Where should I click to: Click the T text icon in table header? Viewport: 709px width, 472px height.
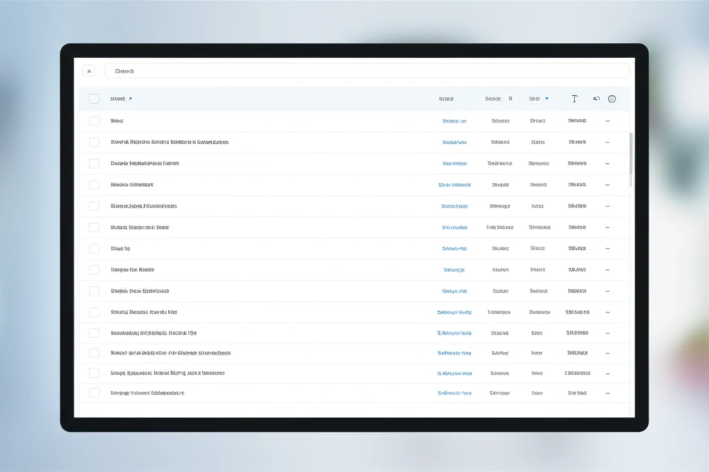click(574, 99)
